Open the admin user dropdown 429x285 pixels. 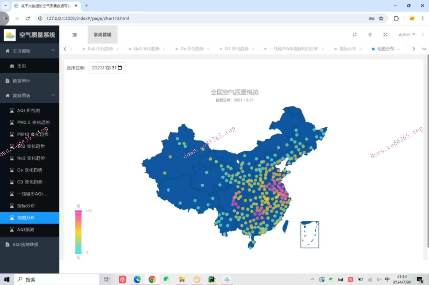pyautogui.click(x=407, y=35)
